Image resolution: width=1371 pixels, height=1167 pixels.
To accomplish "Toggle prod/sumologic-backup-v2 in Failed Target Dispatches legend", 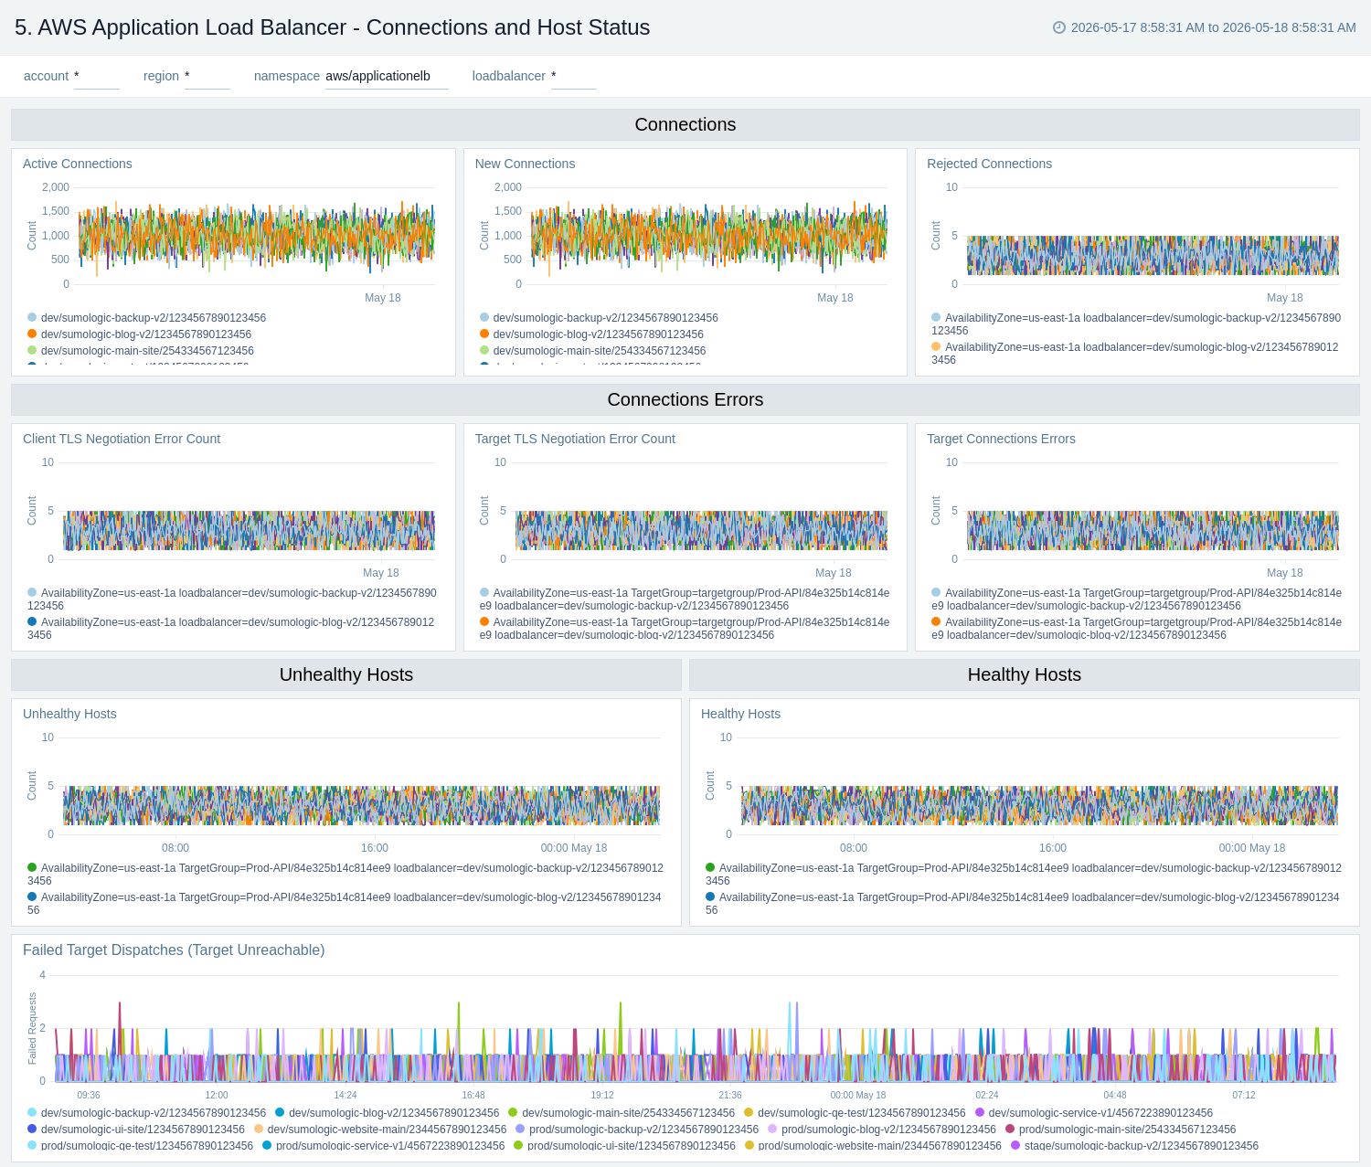I will [x=637, y=1130].
